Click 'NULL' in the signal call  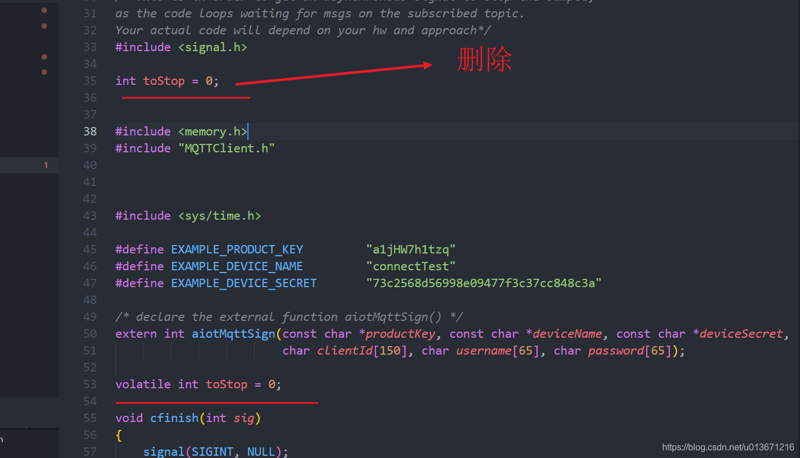click(x=261, y=452)
